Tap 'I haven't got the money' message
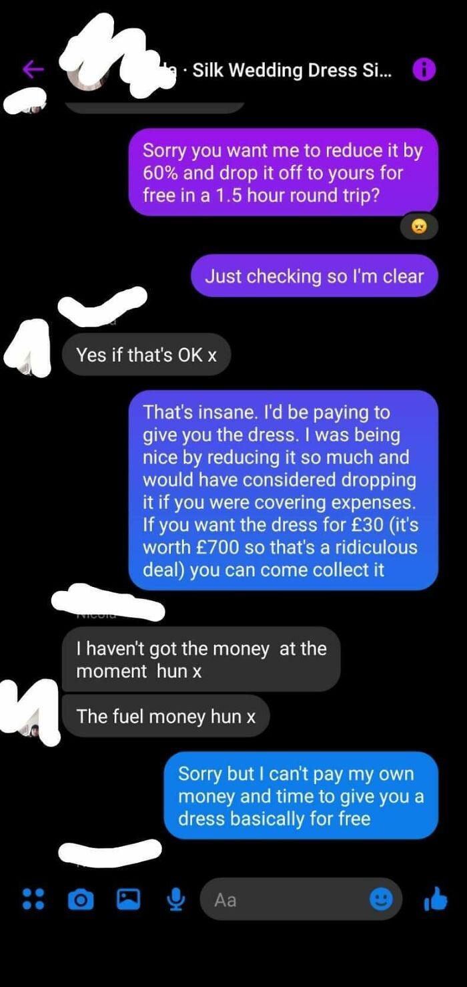The width and height of the screenshot is (467, 987). pyautogui.click(x=201, y=659)
